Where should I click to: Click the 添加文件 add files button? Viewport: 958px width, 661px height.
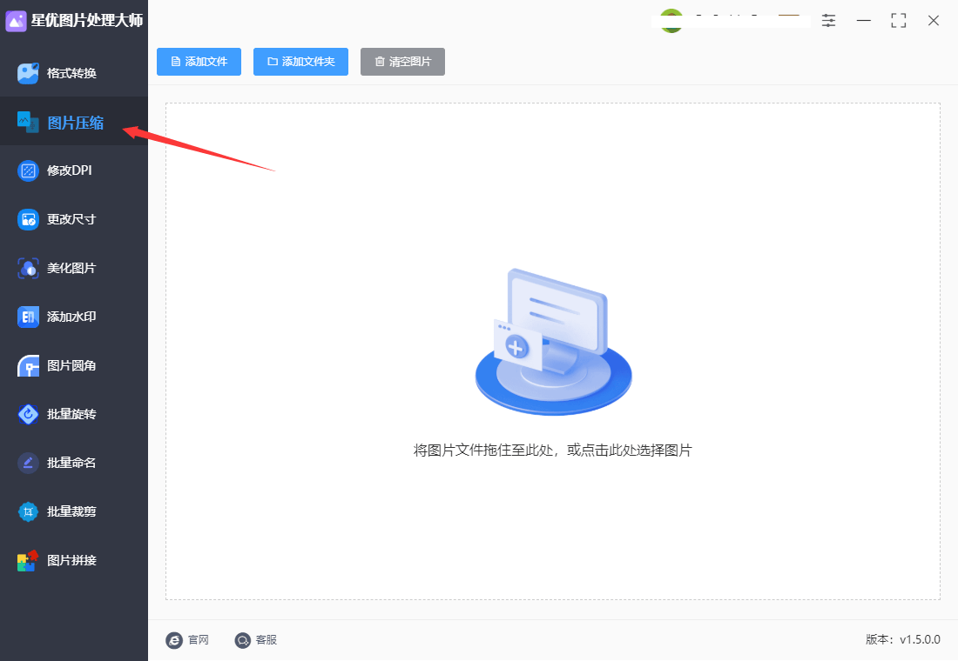click(199, 61)
